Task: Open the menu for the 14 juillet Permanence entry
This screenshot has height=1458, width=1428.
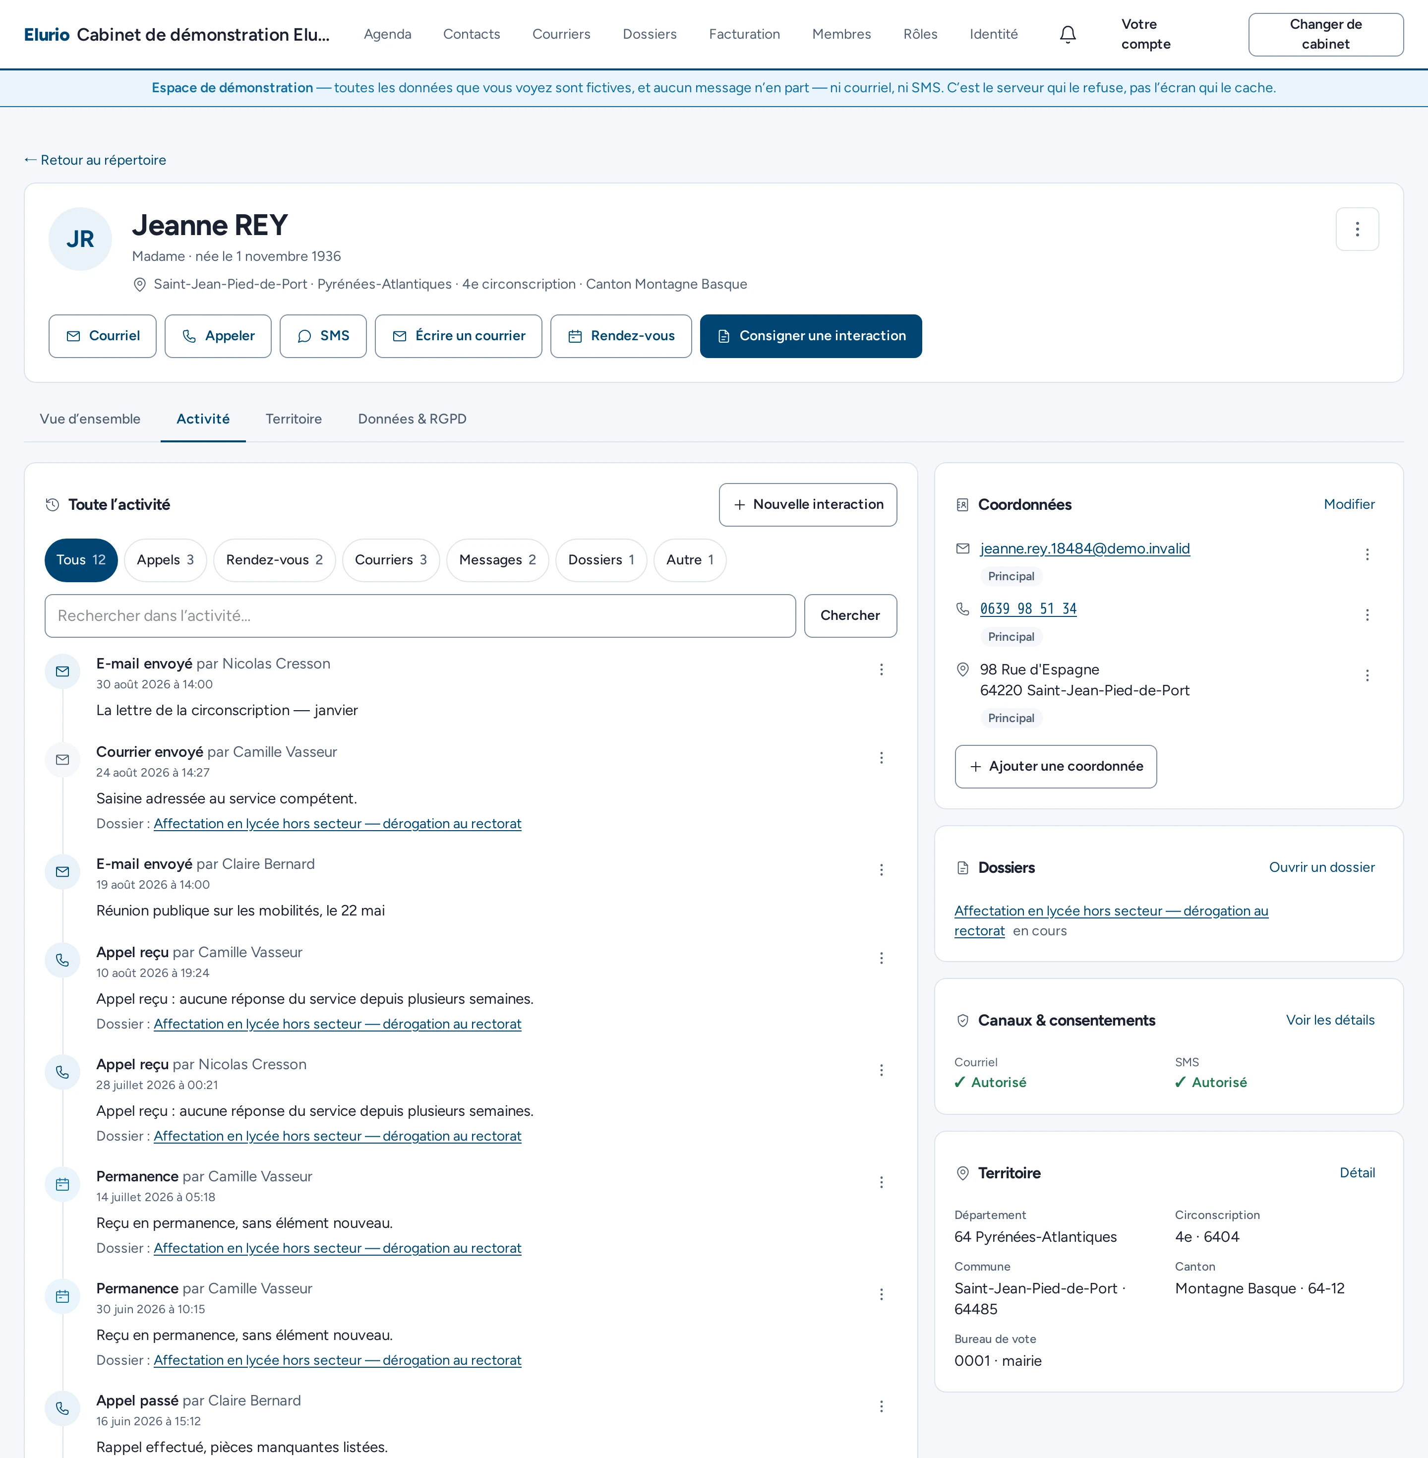Action: [881, 1183]
